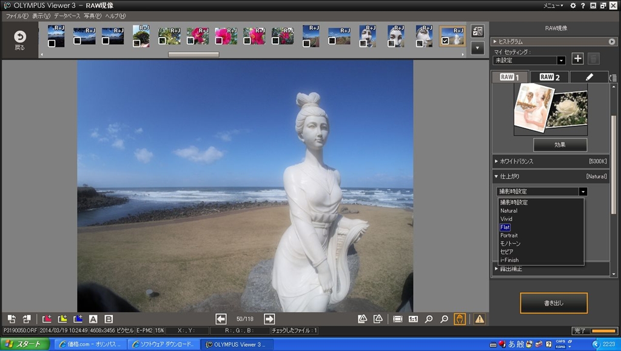621x351 pixels.
Task: Click the yellow warning triangle icon
Action: coord(479,319)
